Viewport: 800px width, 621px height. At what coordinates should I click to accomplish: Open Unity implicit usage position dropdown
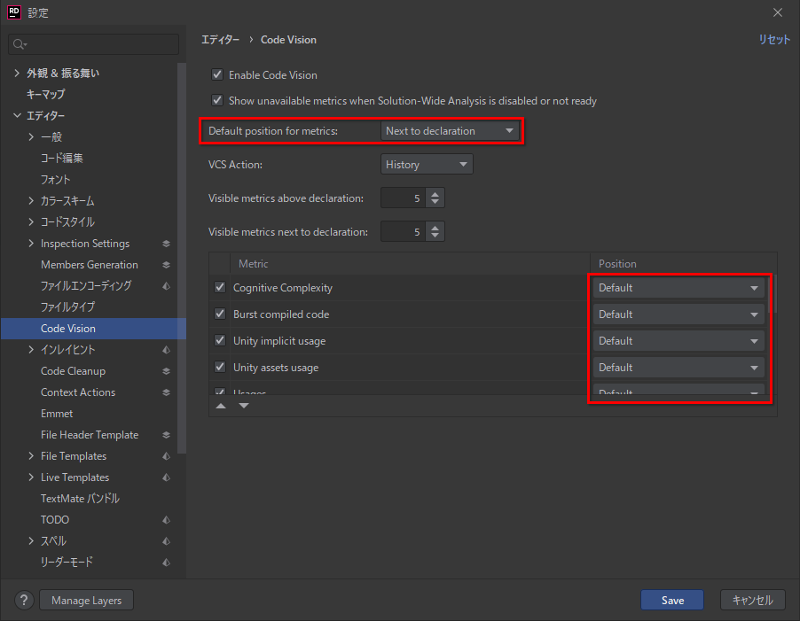(678, 341)
